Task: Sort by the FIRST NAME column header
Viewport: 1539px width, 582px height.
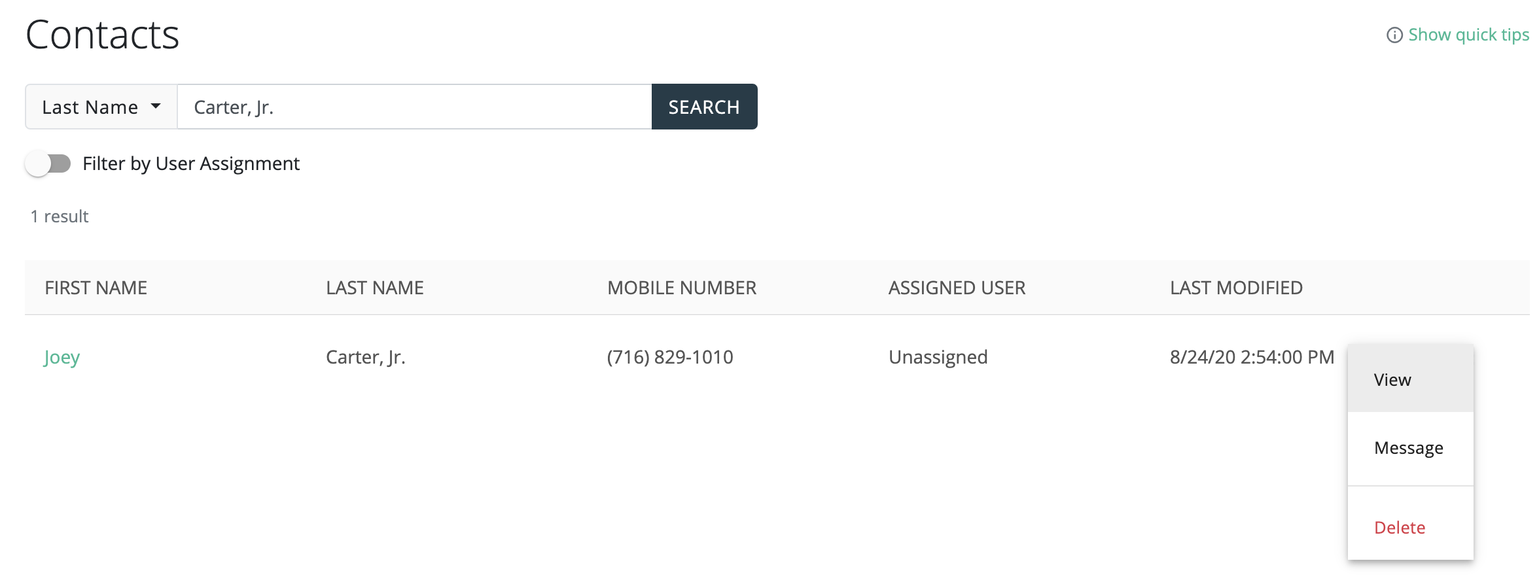Action: [96, 288]
